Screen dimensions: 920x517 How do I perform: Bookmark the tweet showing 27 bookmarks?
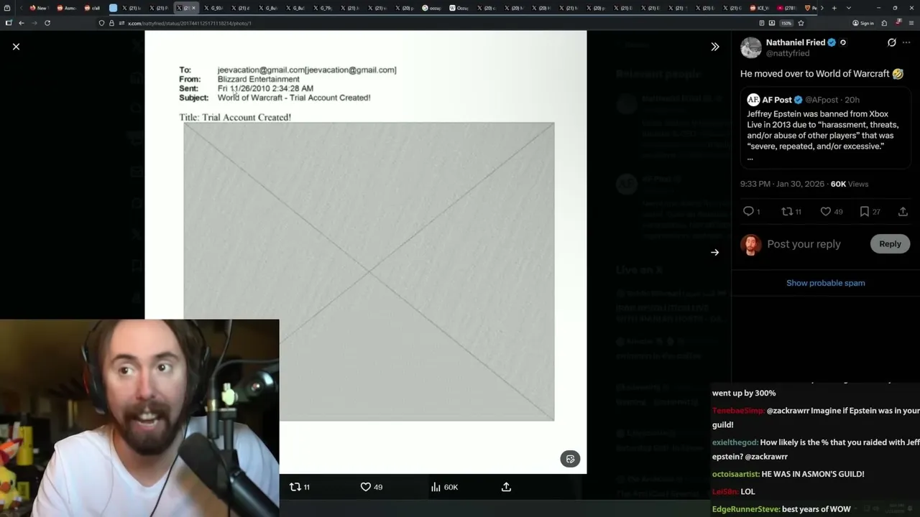pyautogui.click(x=870, y=211)
